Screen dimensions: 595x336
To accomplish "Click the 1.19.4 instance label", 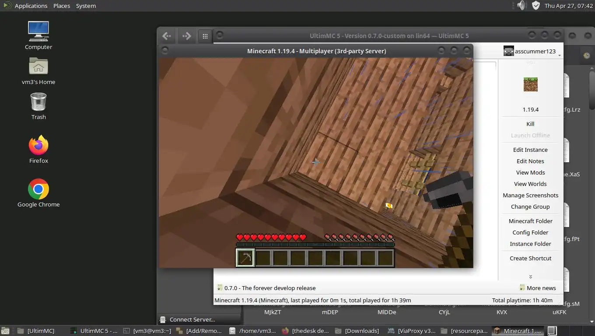I will click(530, 109).
